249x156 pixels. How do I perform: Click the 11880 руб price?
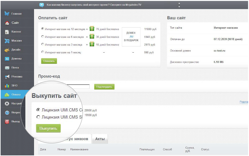[150, 29]
